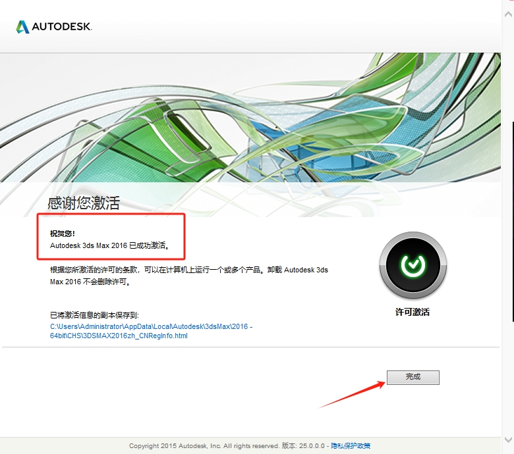Click the 感谢您激活 heading text
The image size is (514, 454).
coord(84,203)
